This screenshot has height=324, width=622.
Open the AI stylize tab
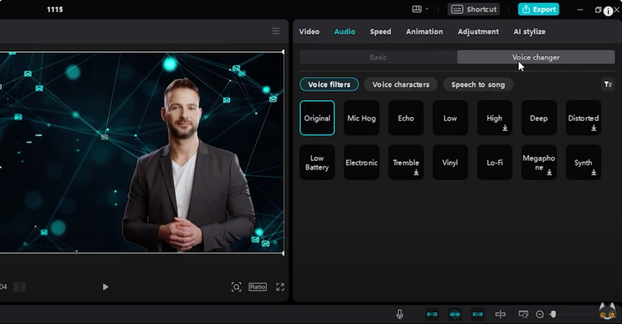point(529,31)
